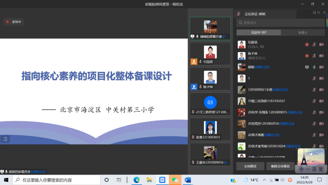Viewport: 328px width, 185px height.
Task: Toggle camera for 纪劭琪
Action: click(x=322, y=44)
